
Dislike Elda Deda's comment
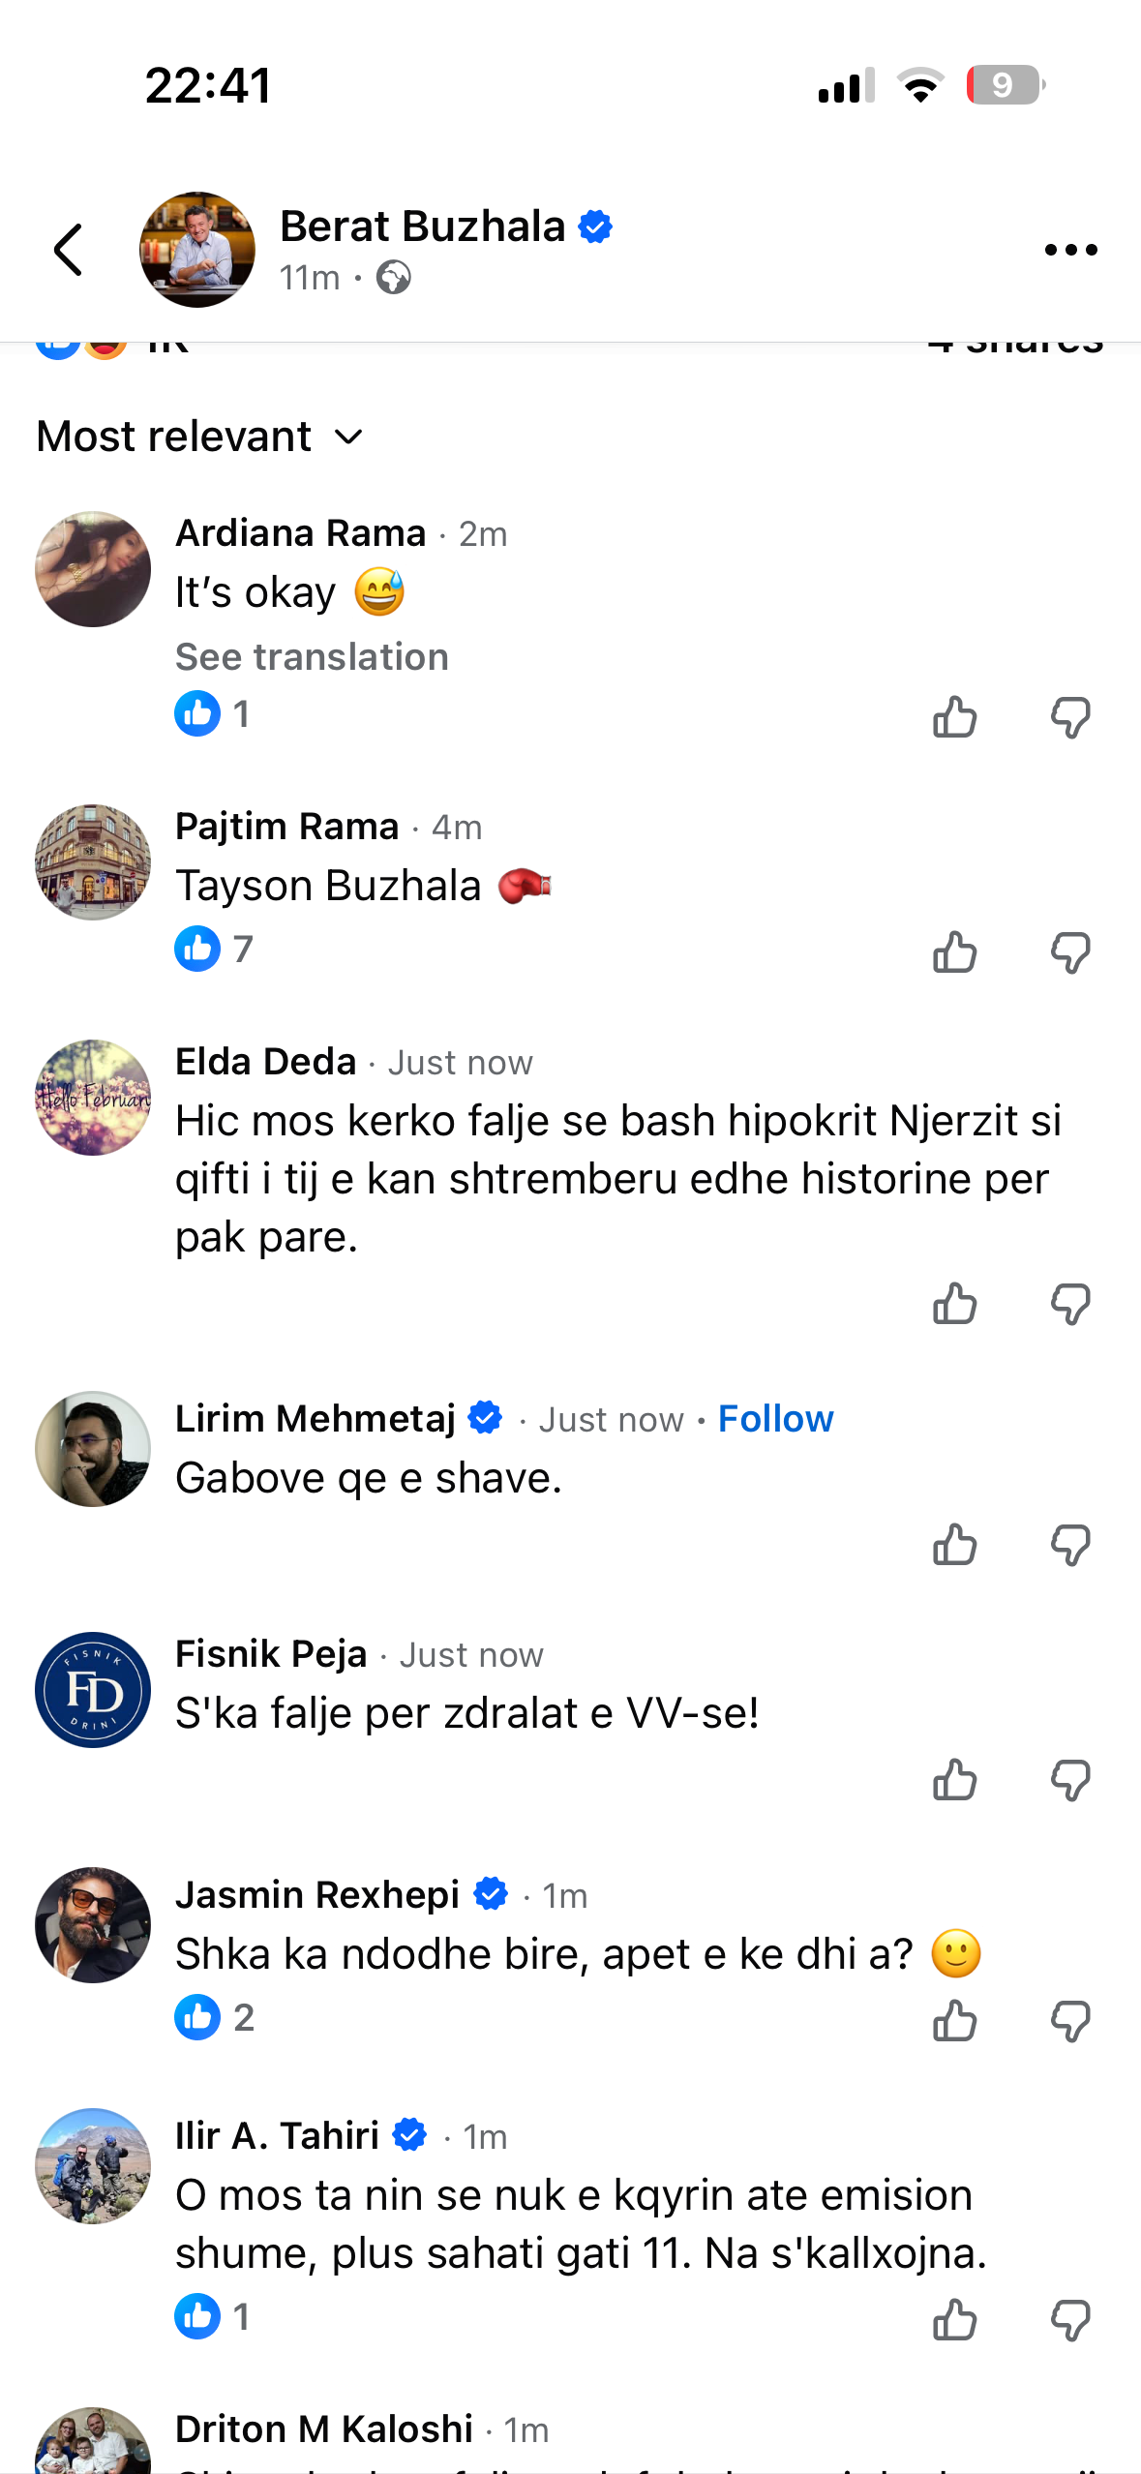pos(1070,1304)
